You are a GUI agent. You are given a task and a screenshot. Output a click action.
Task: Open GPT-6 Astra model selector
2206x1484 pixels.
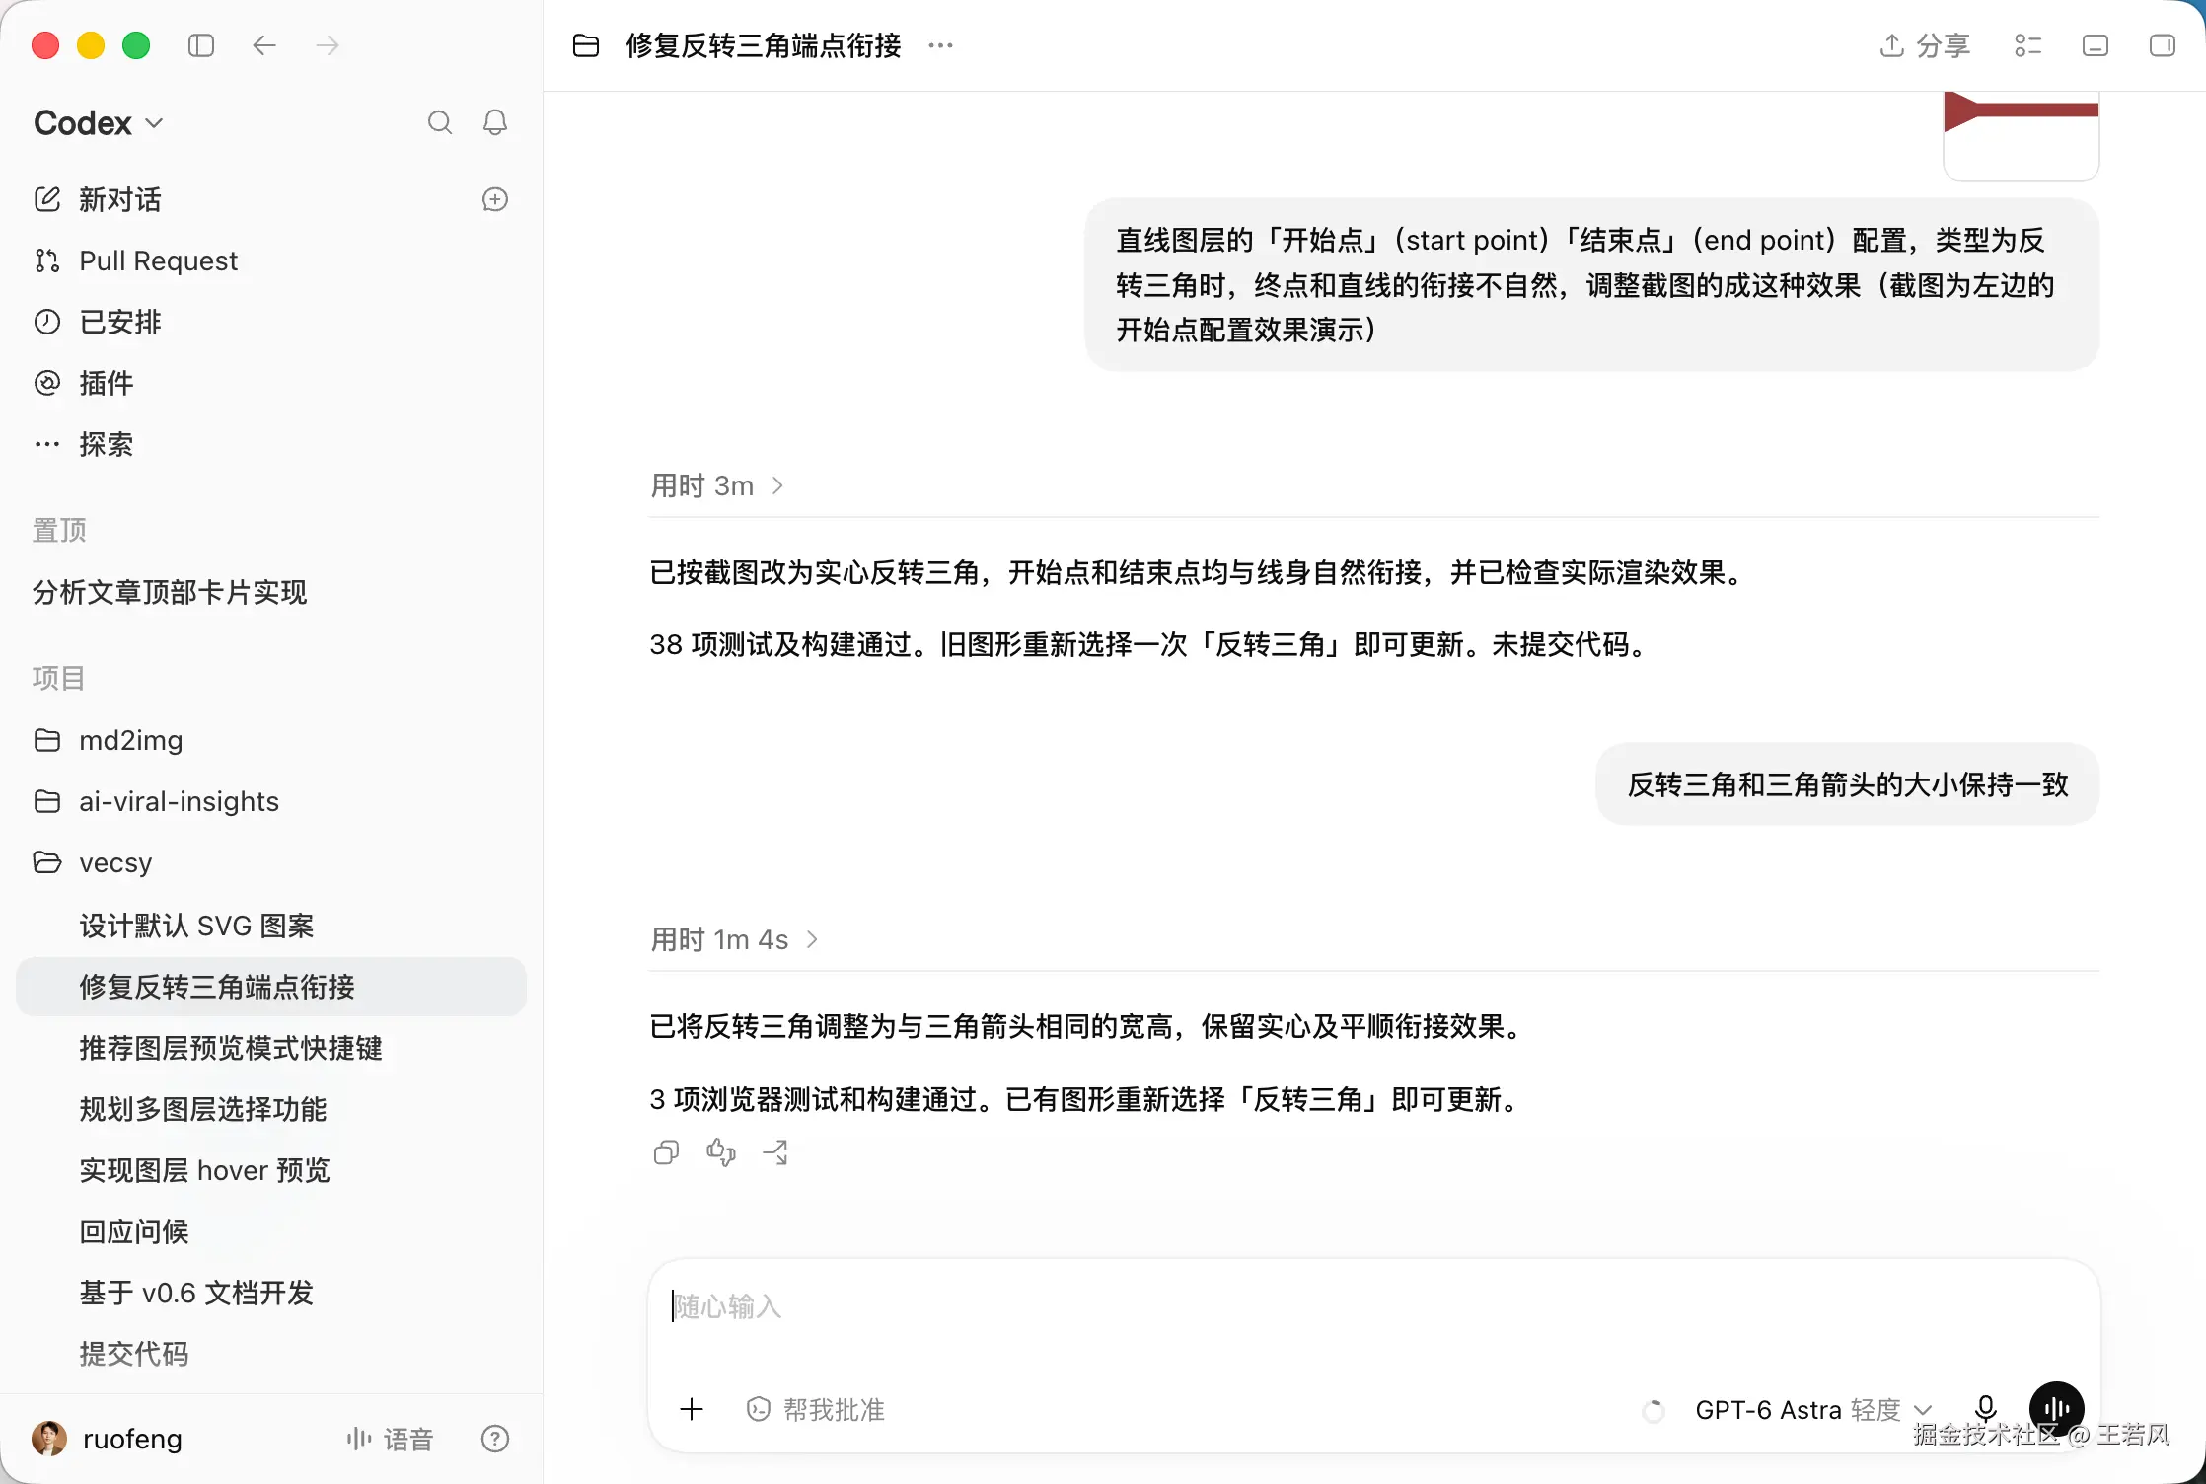coord(1813,1409)
